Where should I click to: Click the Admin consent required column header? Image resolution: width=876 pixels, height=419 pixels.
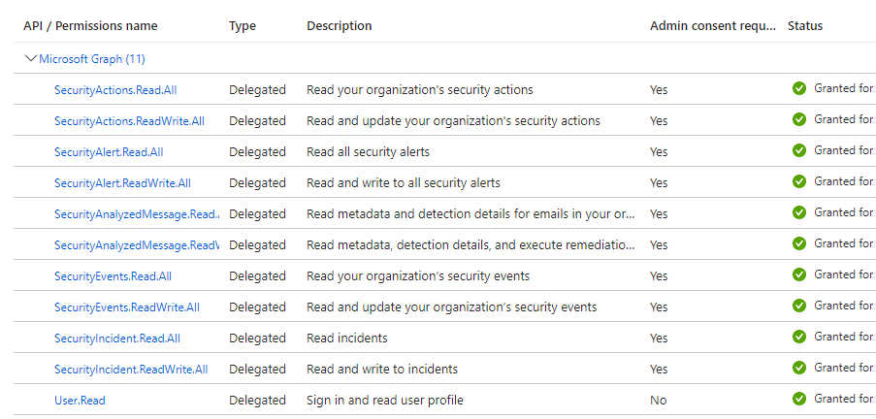click(713, 25)
